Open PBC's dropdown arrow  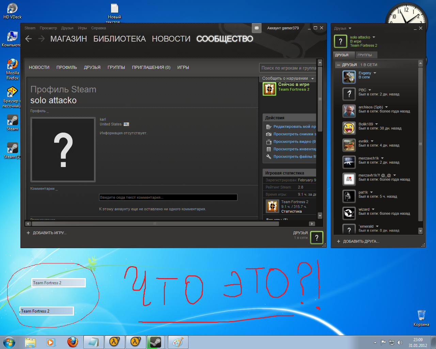tap(370, 90)
